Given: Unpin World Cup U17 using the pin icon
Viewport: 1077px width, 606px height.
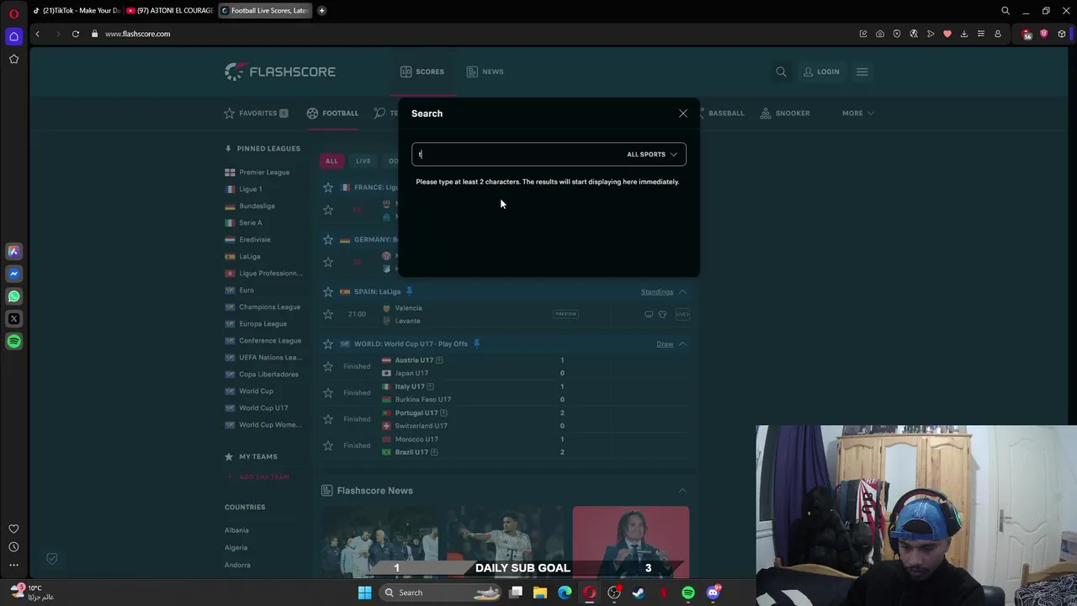Looking at the screenshot, I should click(476, 343).
